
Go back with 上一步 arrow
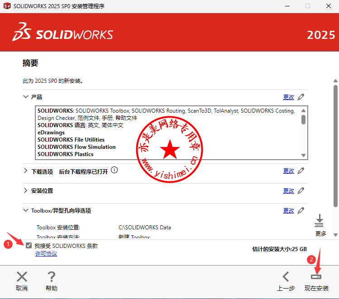click(286, 277)
